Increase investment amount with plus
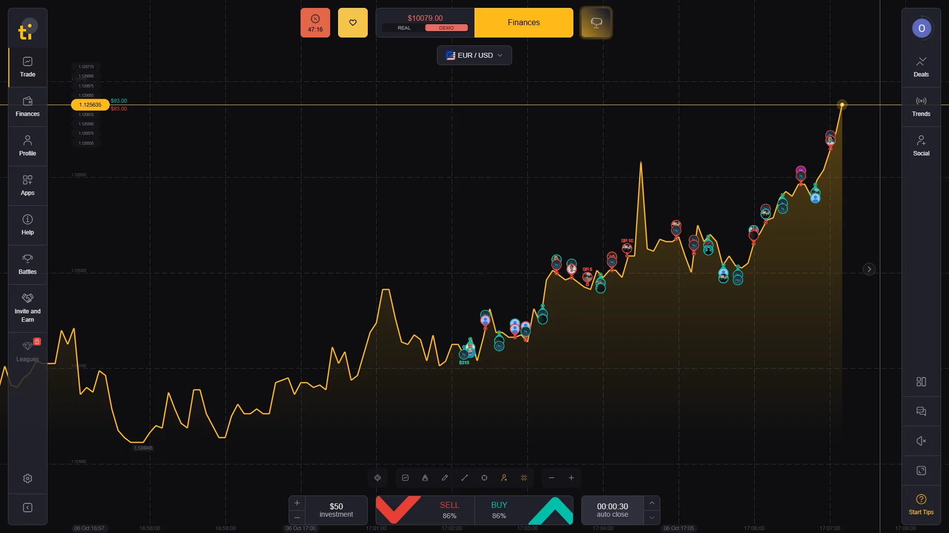 pos(297,503)
